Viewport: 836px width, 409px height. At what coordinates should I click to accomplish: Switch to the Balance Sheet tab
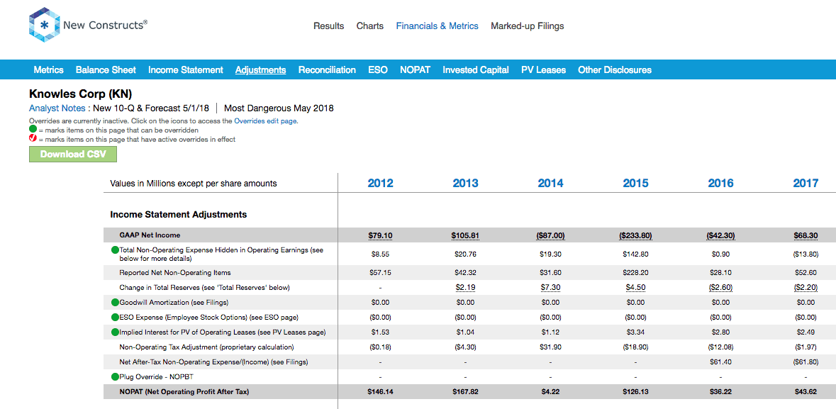pyautogui.click(x=106, y=70)
